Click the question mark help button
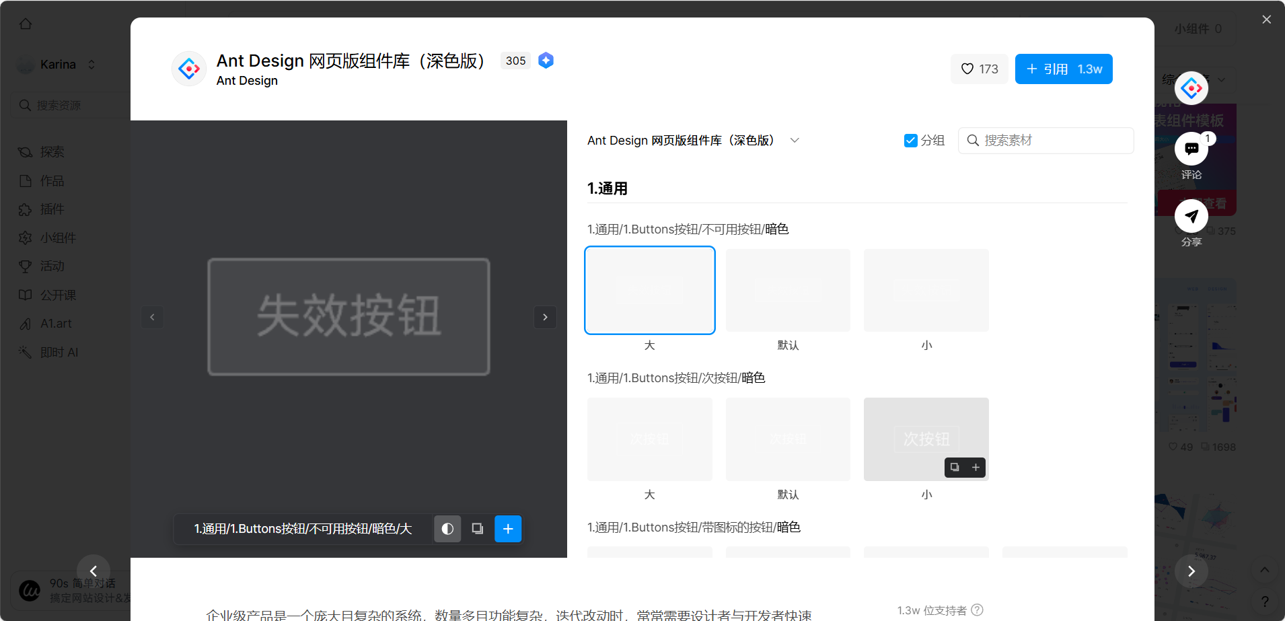 (1265, 601)
